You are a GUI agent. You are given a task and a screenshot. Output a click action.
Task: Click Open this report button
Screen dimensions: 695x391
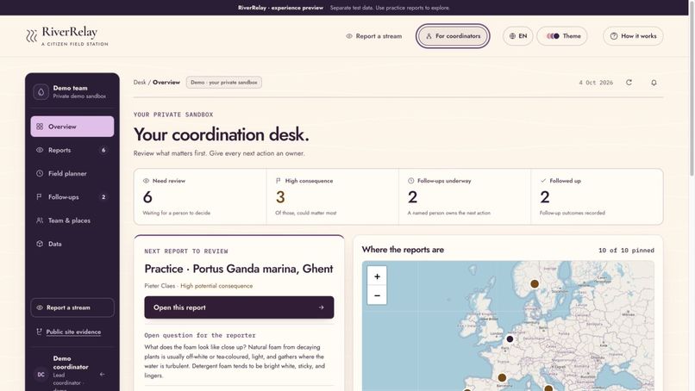point(239,307)
